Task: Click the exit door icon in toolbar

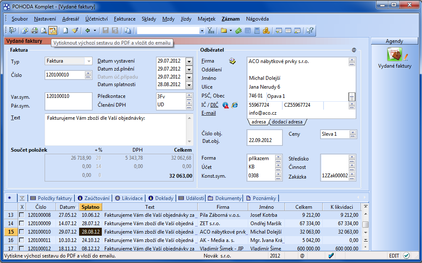Action: coord(12,31)
